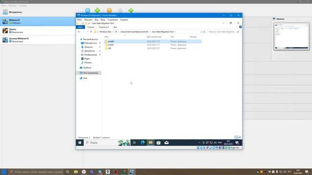Click Explorer help question-mark icon
Image resolution: width=312 pixels, height=175 pixels.
click(240, 27)
